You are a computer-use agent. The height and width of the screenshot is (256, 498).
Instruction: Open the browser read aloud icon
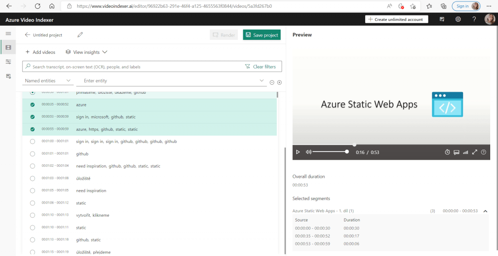390,6
